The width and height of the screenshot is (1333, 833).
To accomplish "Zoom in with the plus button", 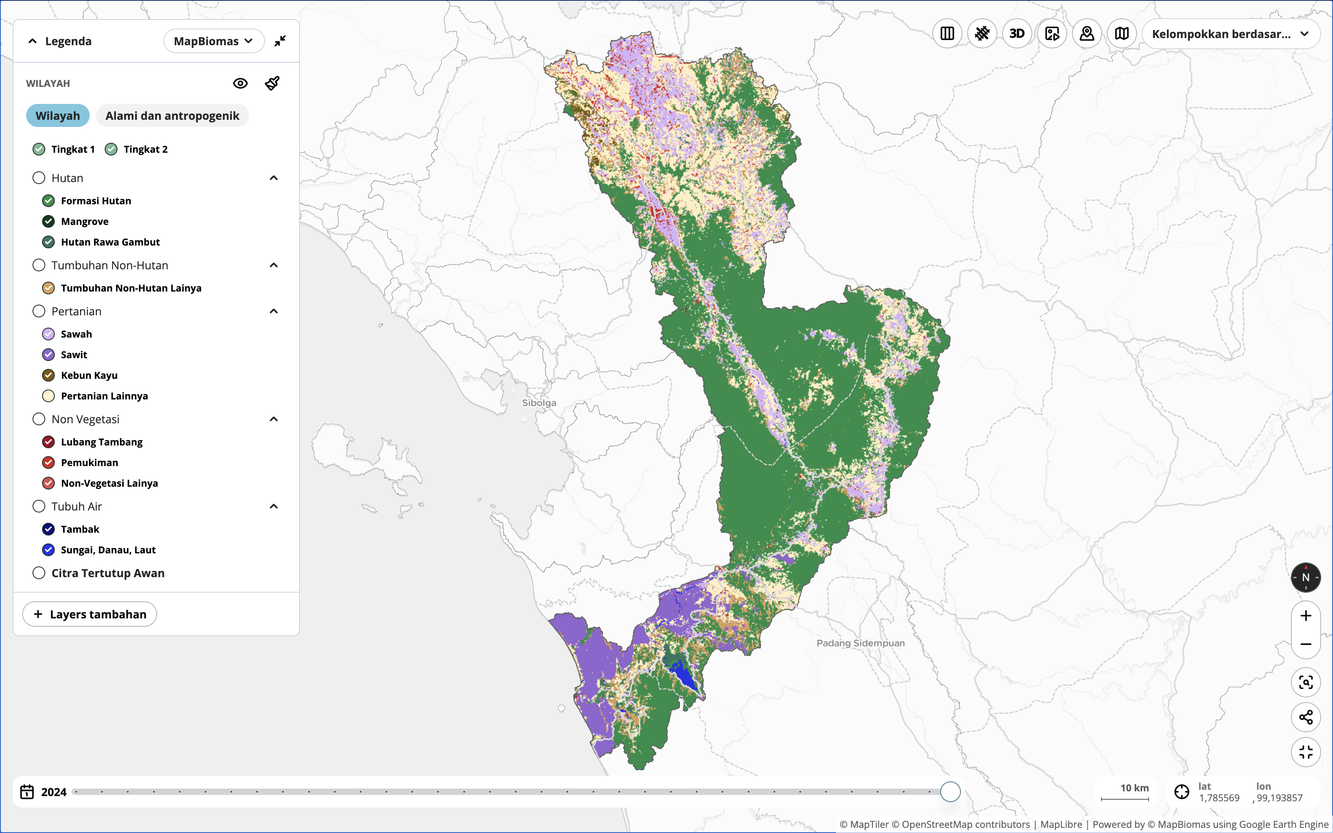I will [x=1306, y=616].
